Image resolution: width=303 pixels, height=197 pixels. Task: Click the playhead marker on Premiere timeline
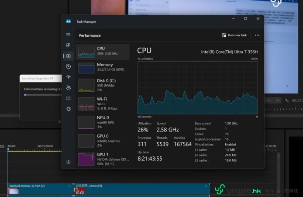tap(8, 149)
